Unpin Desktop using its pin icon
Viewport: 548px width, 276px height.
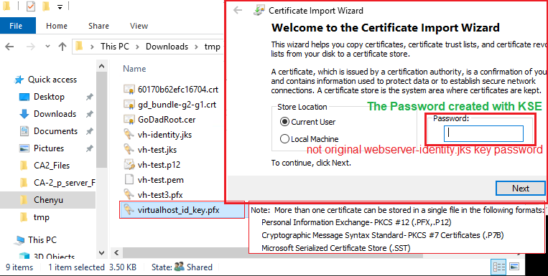[90, 97]
